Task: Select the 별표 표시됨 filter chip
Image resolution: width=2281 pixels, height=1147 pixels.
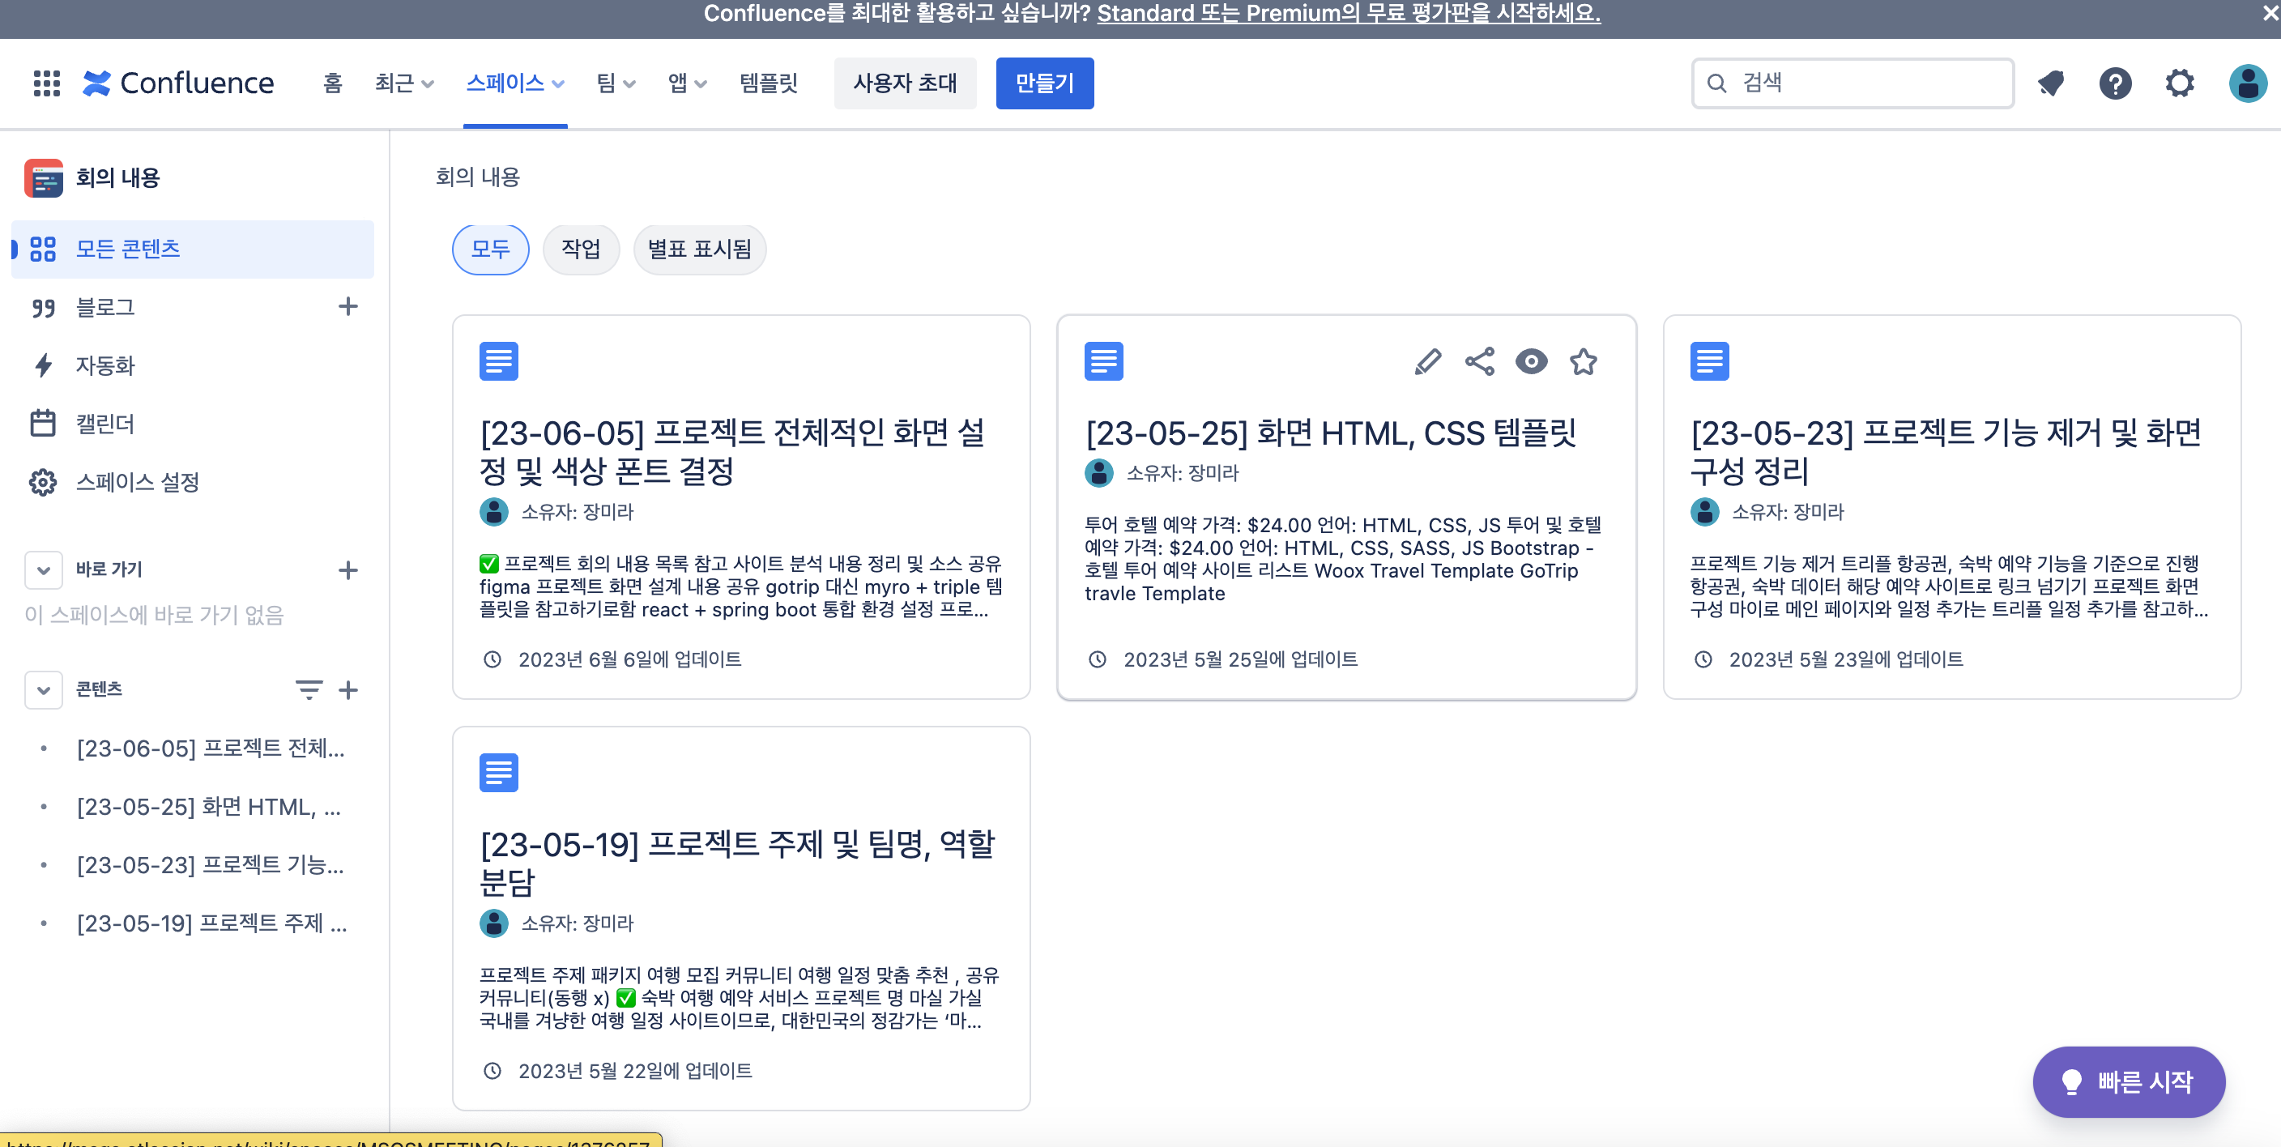Action: tap(699, 249)
